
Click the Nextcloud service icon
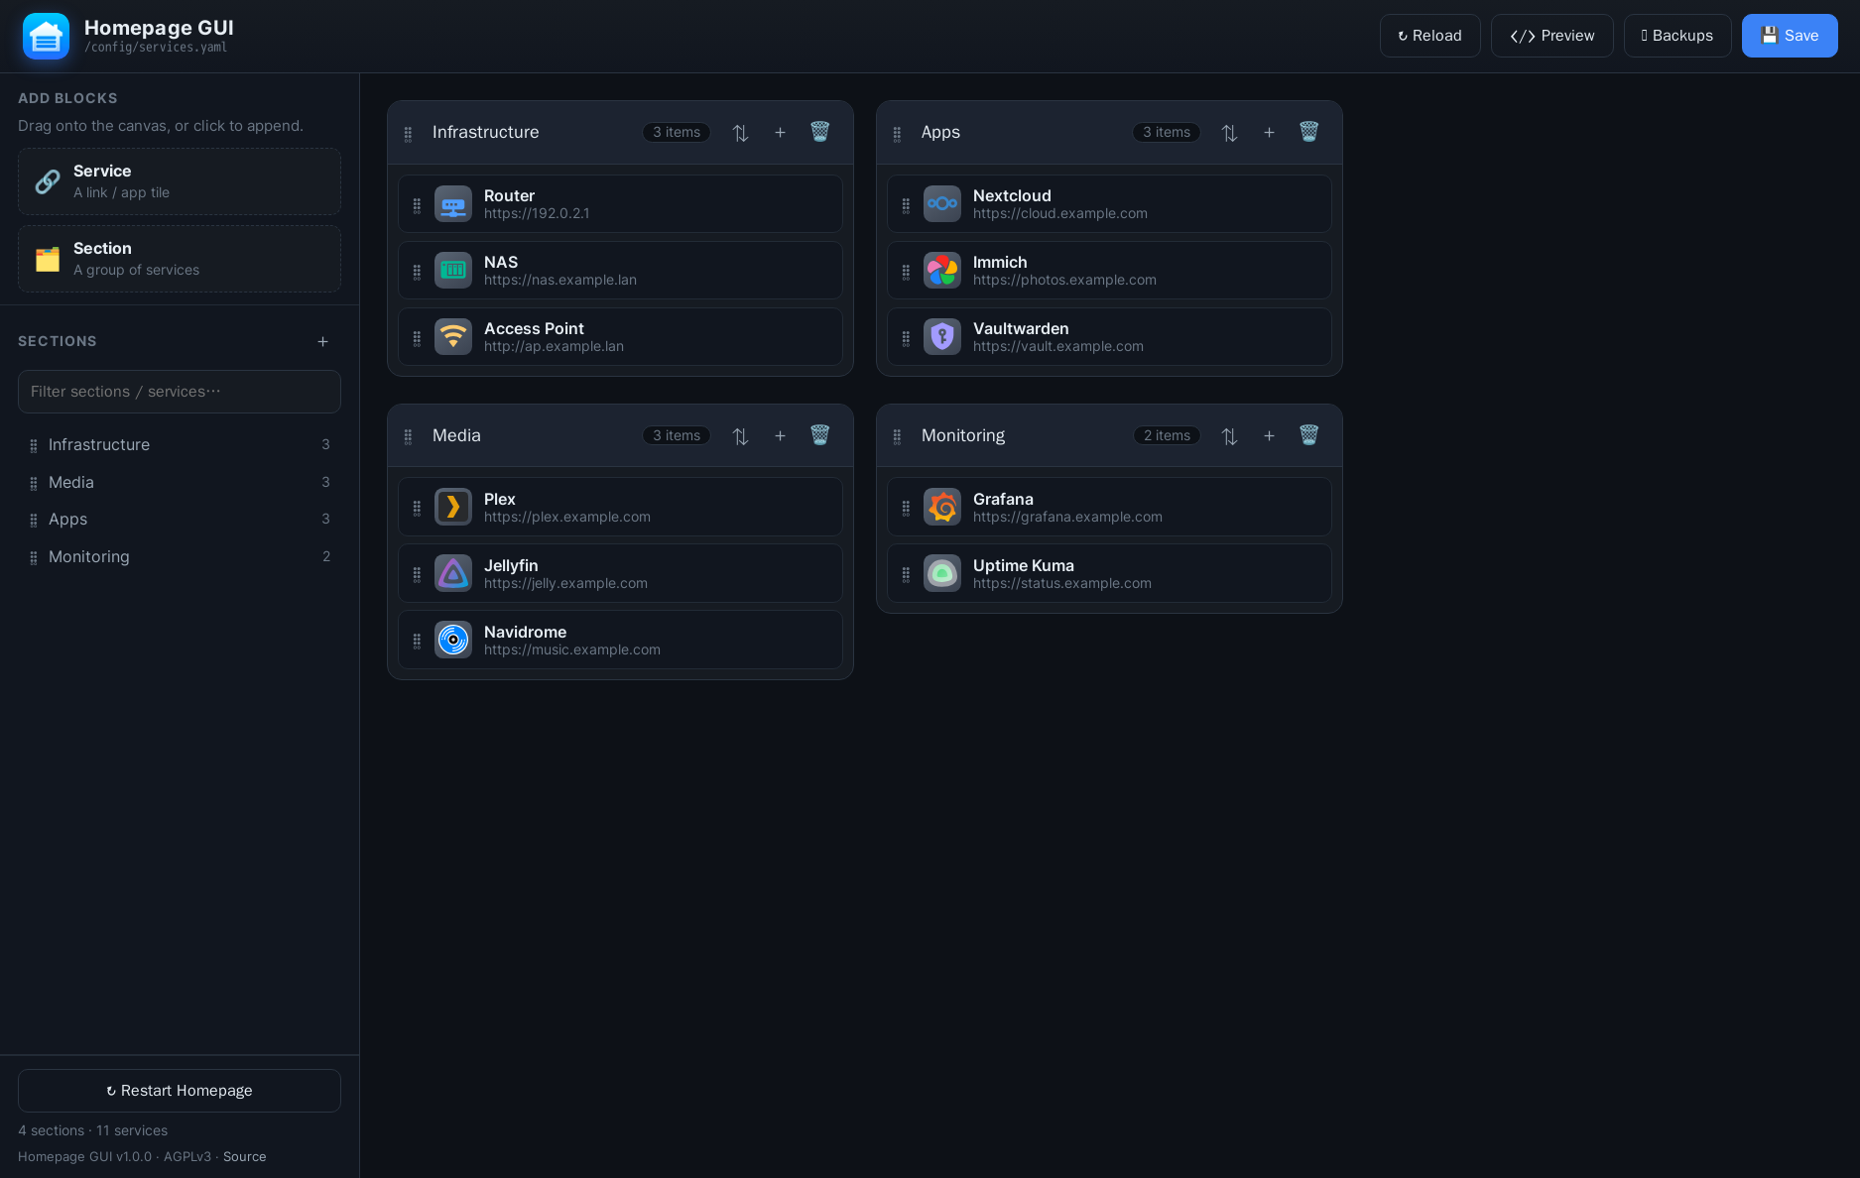tap(942, 204)
